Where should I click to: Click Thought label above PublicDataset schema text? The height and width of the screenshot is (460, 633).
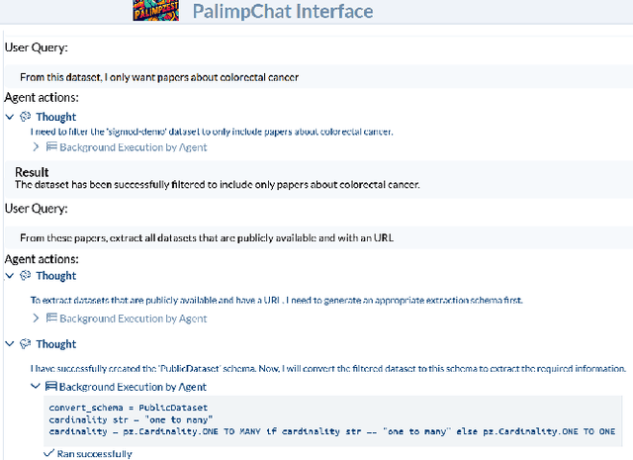(55, 344)
